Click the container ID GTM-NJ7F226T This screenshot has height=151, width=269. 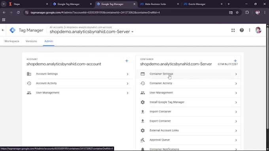(227, 64)
